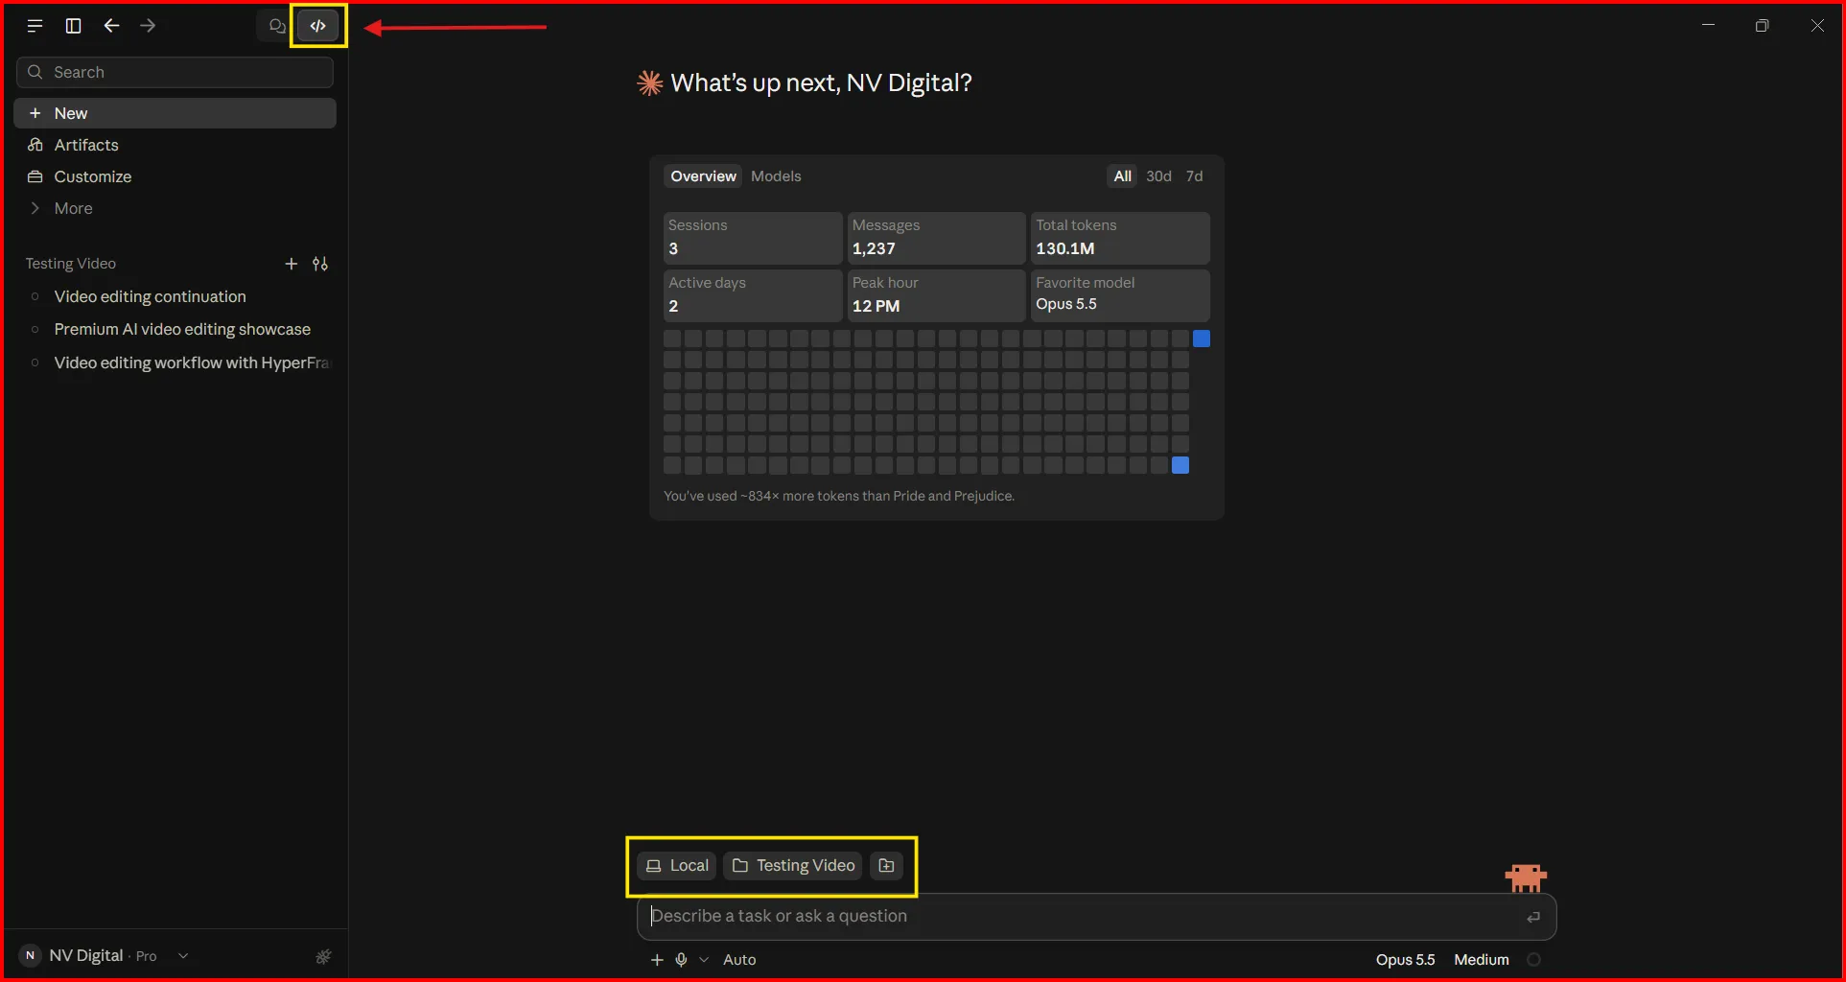
Task: Click the enter/send arrow in the prompt box
Action: (x=1533, y=917)
